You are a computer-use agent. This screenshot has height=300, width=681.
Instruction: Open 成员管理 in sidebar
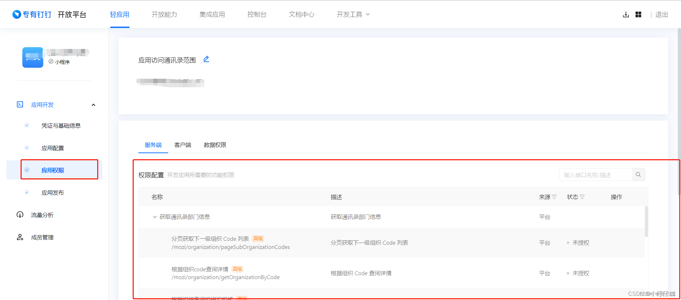coord(42,237)
